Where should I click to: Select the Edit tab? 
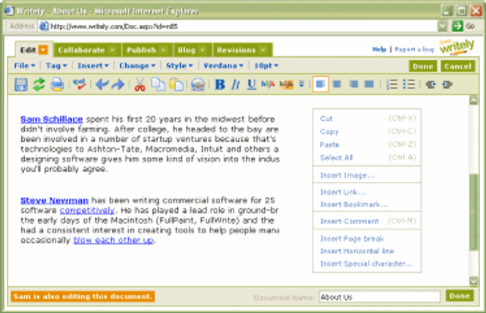pos(29,50)
